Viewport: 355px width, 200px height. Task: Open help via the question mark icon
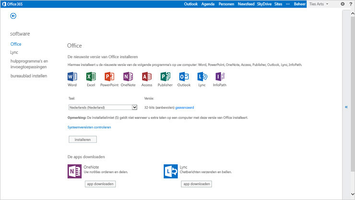point(351,4)
